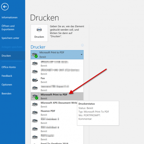The image size is (144, 144).
Task: Choose Microsoft Print to PDF in list
Action: [57, 96]
